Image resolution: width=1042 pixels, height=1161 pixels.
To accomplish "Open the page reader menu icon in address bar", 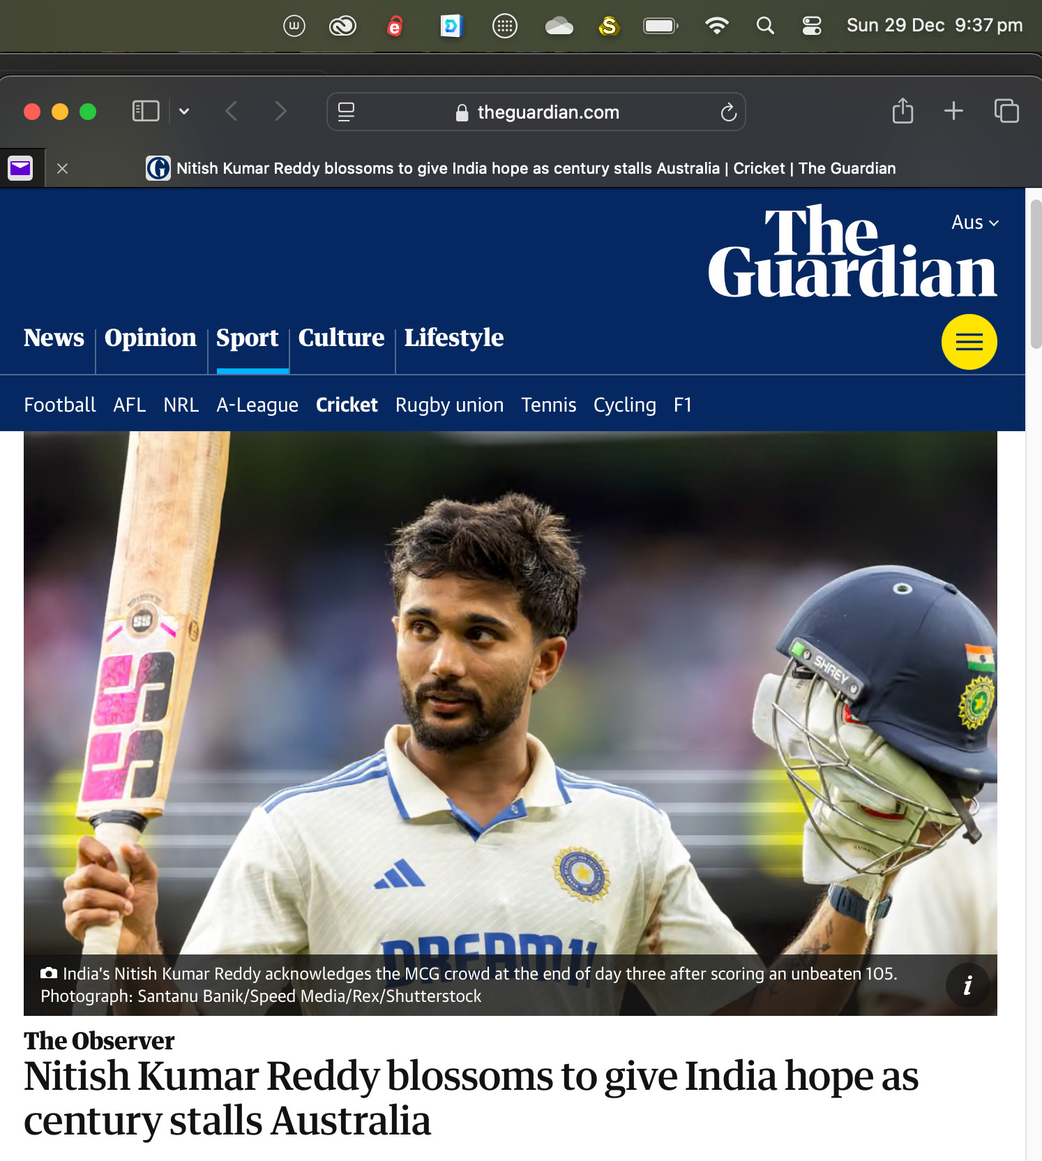I will click(x=346, y=112).
